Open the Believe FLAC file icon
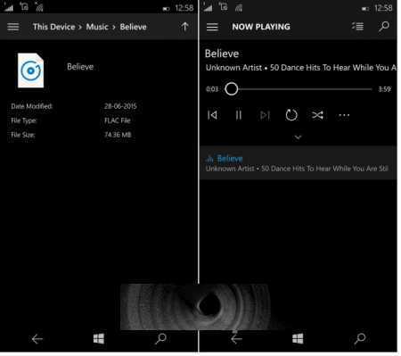 click(x=30, y=70)
